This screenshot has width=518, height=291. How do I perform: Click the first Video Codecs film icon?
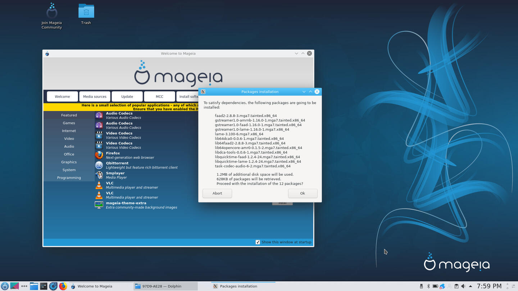pyautogui.click(x=99, y=135)
